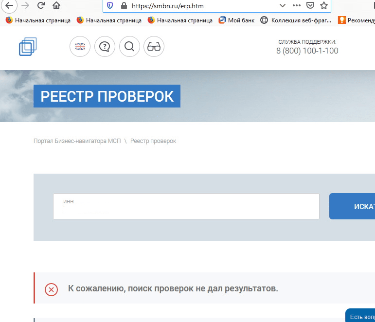Screen dimensions: 375x322
Task: Bookmark this page with the star icon
Action: (324, 5)
